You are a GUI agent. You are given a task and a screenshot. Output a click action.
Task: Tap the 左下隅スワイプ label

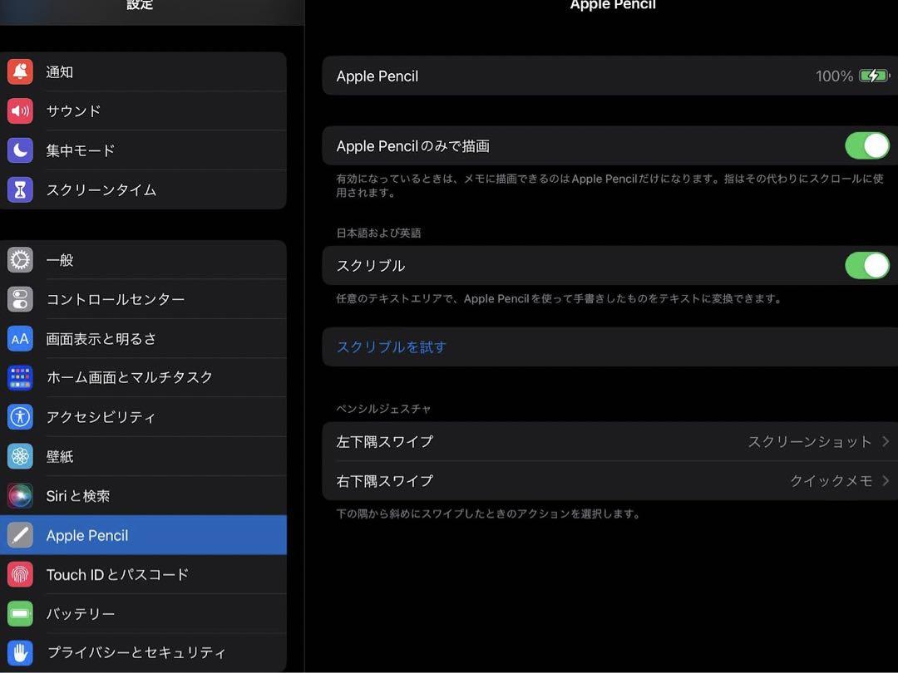coord(384,441)
